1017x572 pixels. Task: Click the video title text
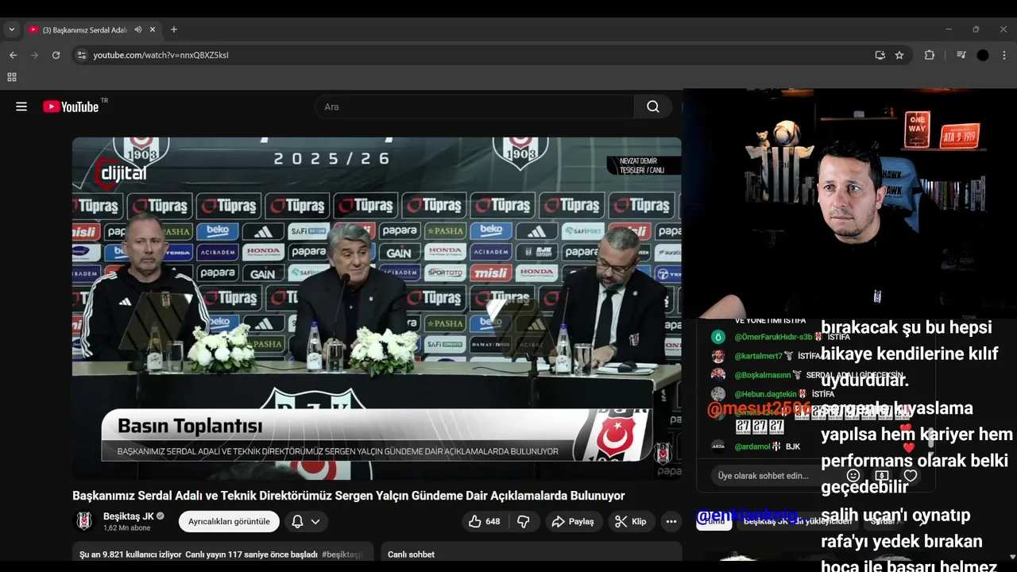[x=348, y=496]
